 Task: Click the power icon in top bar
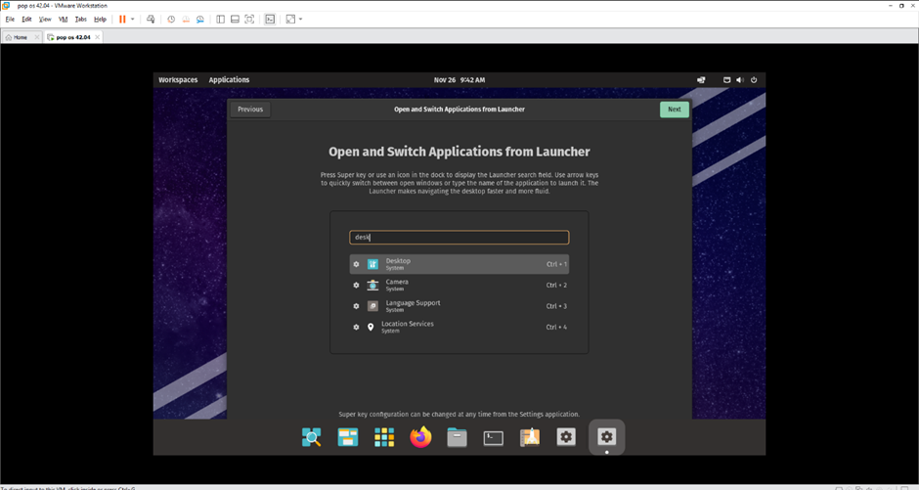tap(754, 80)
